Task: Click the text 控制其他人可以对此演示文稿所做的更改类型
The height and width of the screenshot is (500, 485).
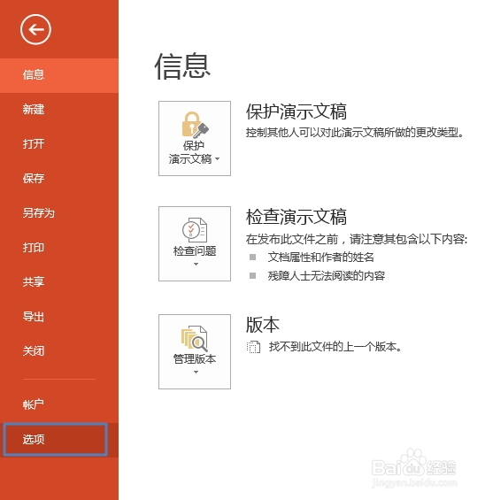Action: [355, 133]
